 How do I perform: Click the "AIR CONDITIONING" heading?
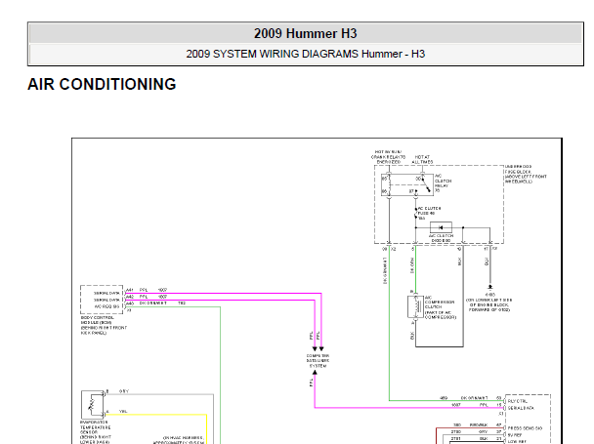pos(102,84)
